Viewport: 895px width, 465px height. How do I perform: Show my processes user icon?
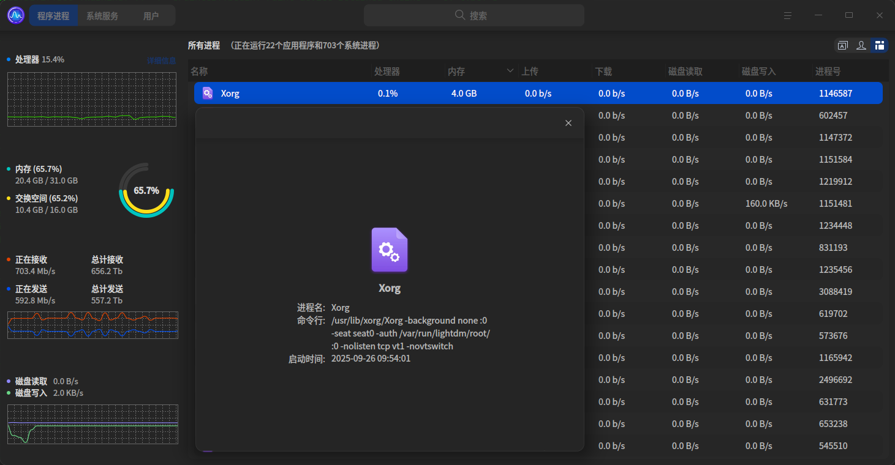click(x=861, y=45)
